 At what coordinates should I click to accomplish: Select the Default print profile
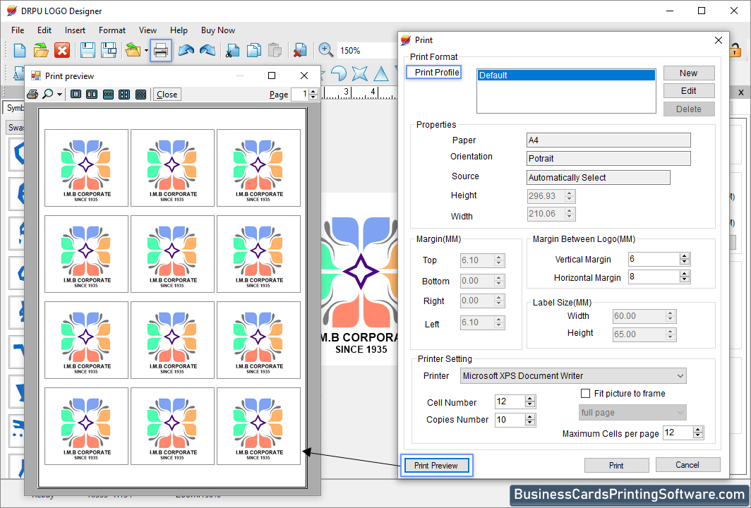[x=566, y=75]
